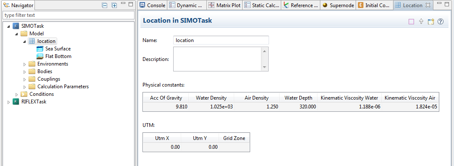The image size is (454, 166).
Task: Select the Sea Surface item icon
Action: tap(40, 49)
